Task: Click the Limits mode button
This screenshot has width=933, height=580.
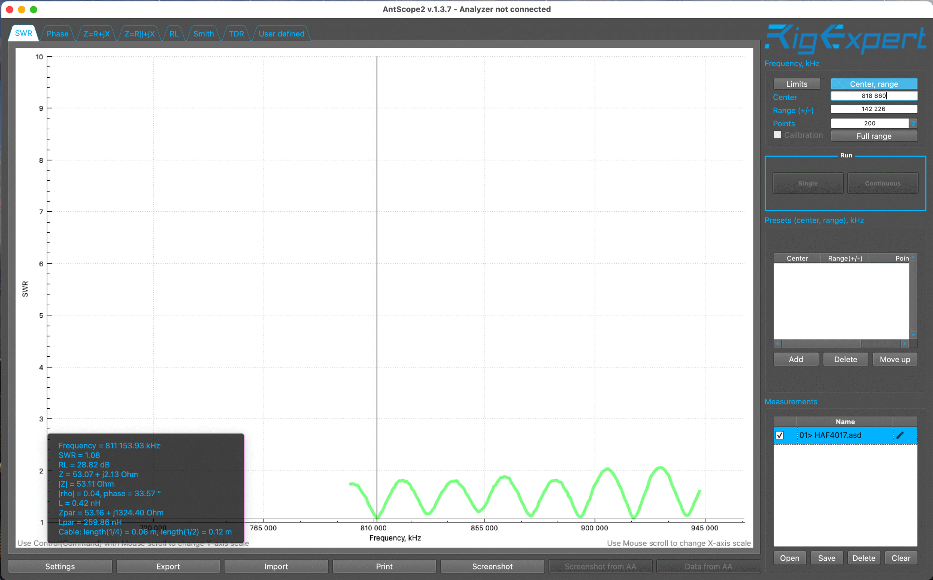Action: pyautogui.click(x=796, y=84)
